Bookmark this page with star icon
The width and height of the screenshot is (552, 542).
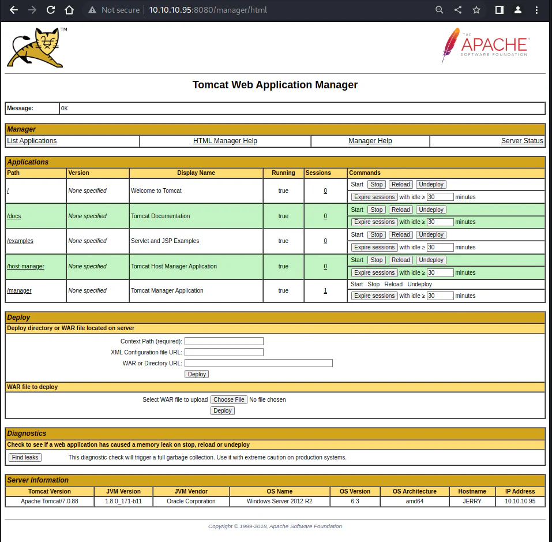476,10
